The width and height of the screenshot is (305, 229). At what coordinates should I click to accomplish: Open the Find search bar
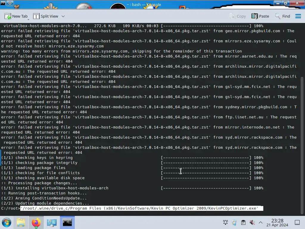click(282, 16)
